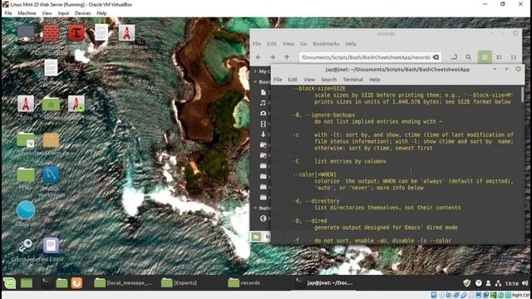Switch to local_message taskbar window
This screenshot has height=299, width=532.
[124, 282]
